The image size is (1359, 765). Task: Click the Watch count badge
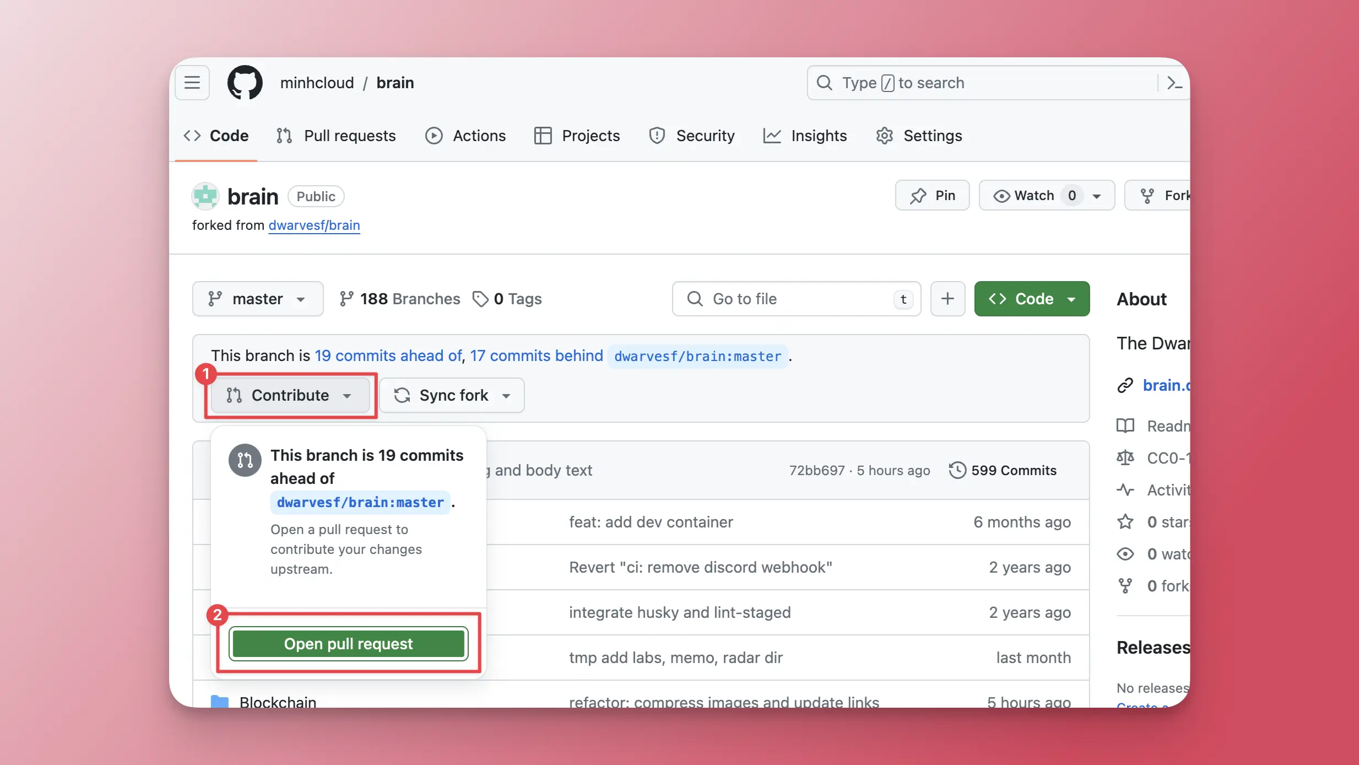click(1071, 196)
